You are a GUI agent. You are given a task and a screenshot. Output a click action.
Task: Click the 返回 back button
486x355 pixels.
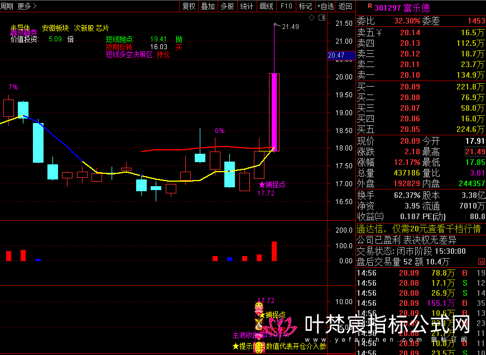(x=345, y=6)
